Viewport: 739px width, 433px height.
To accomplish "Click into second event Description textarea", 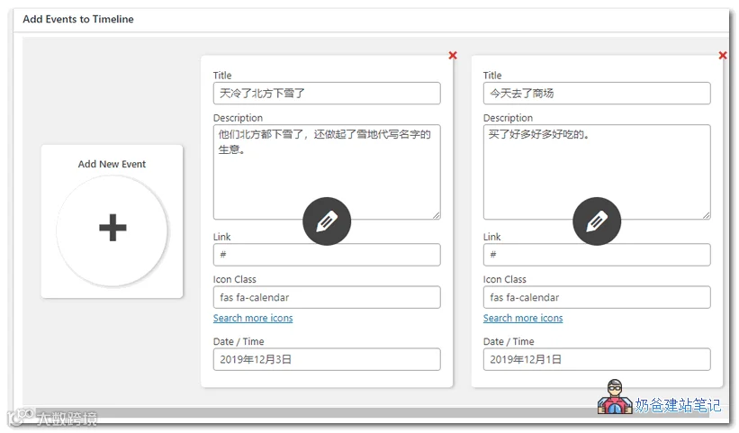I will pyautogui.click(x=597, y=172).
